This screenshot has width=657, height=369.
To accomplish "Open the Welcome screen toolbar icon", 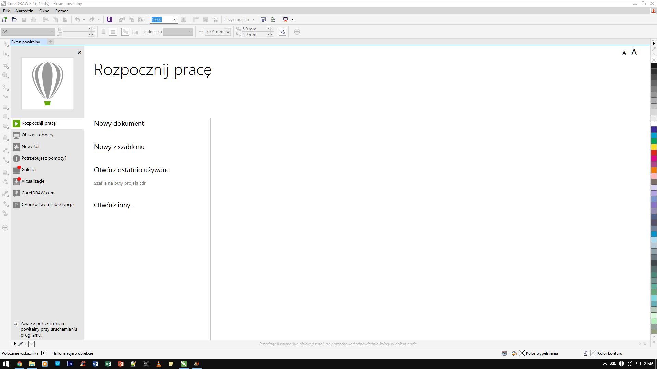I will coord(263,19).
